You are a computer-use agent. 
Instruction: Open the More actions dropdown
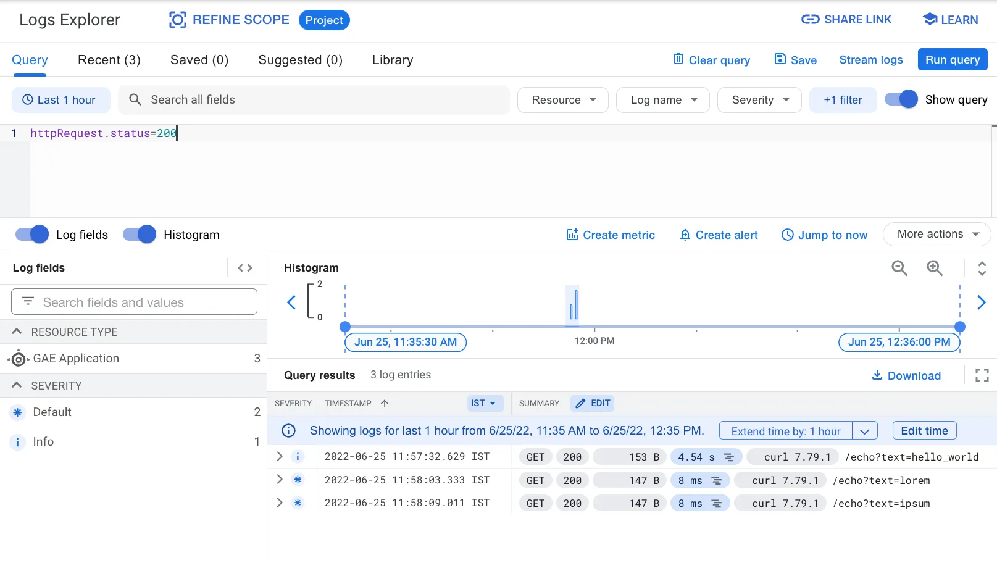click(936, 234)
